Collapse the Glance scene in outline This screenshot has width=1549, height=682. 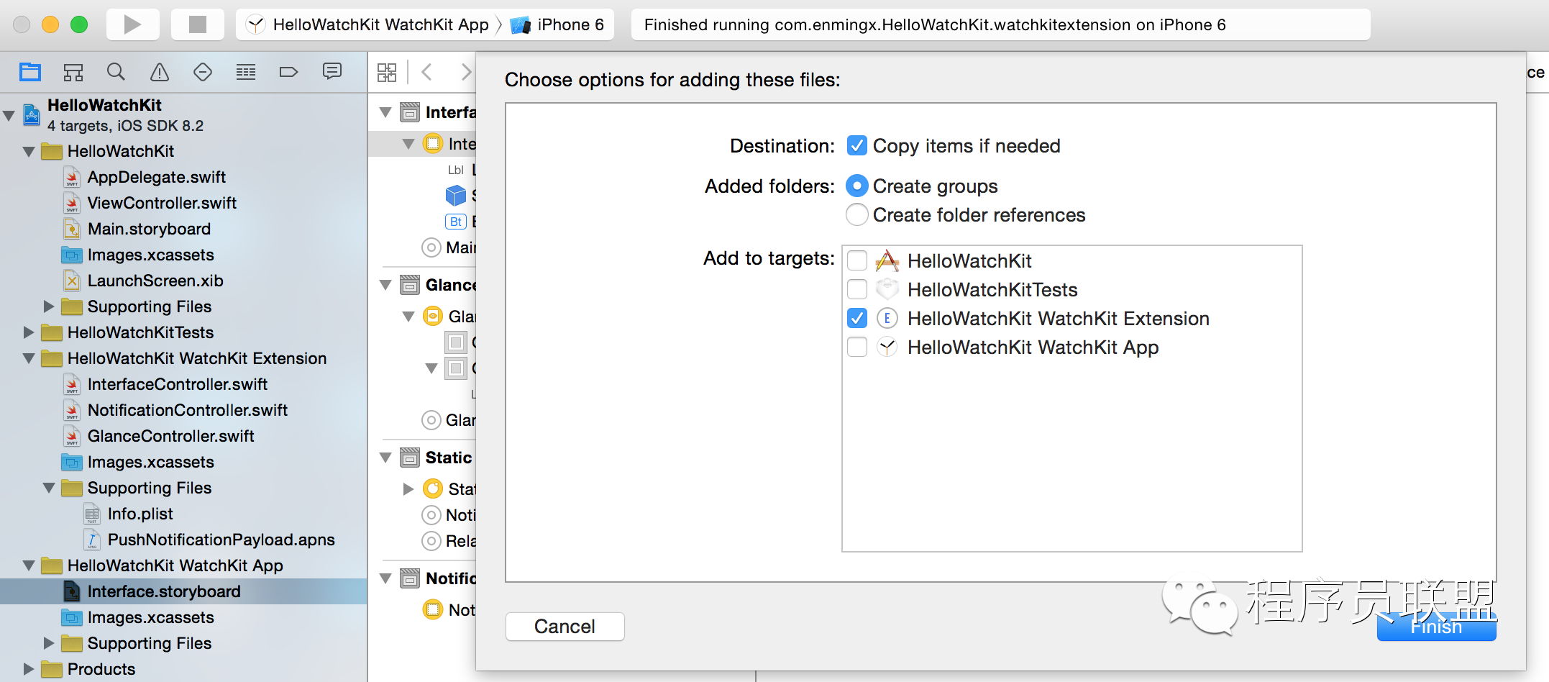click(x=385, y=285)
